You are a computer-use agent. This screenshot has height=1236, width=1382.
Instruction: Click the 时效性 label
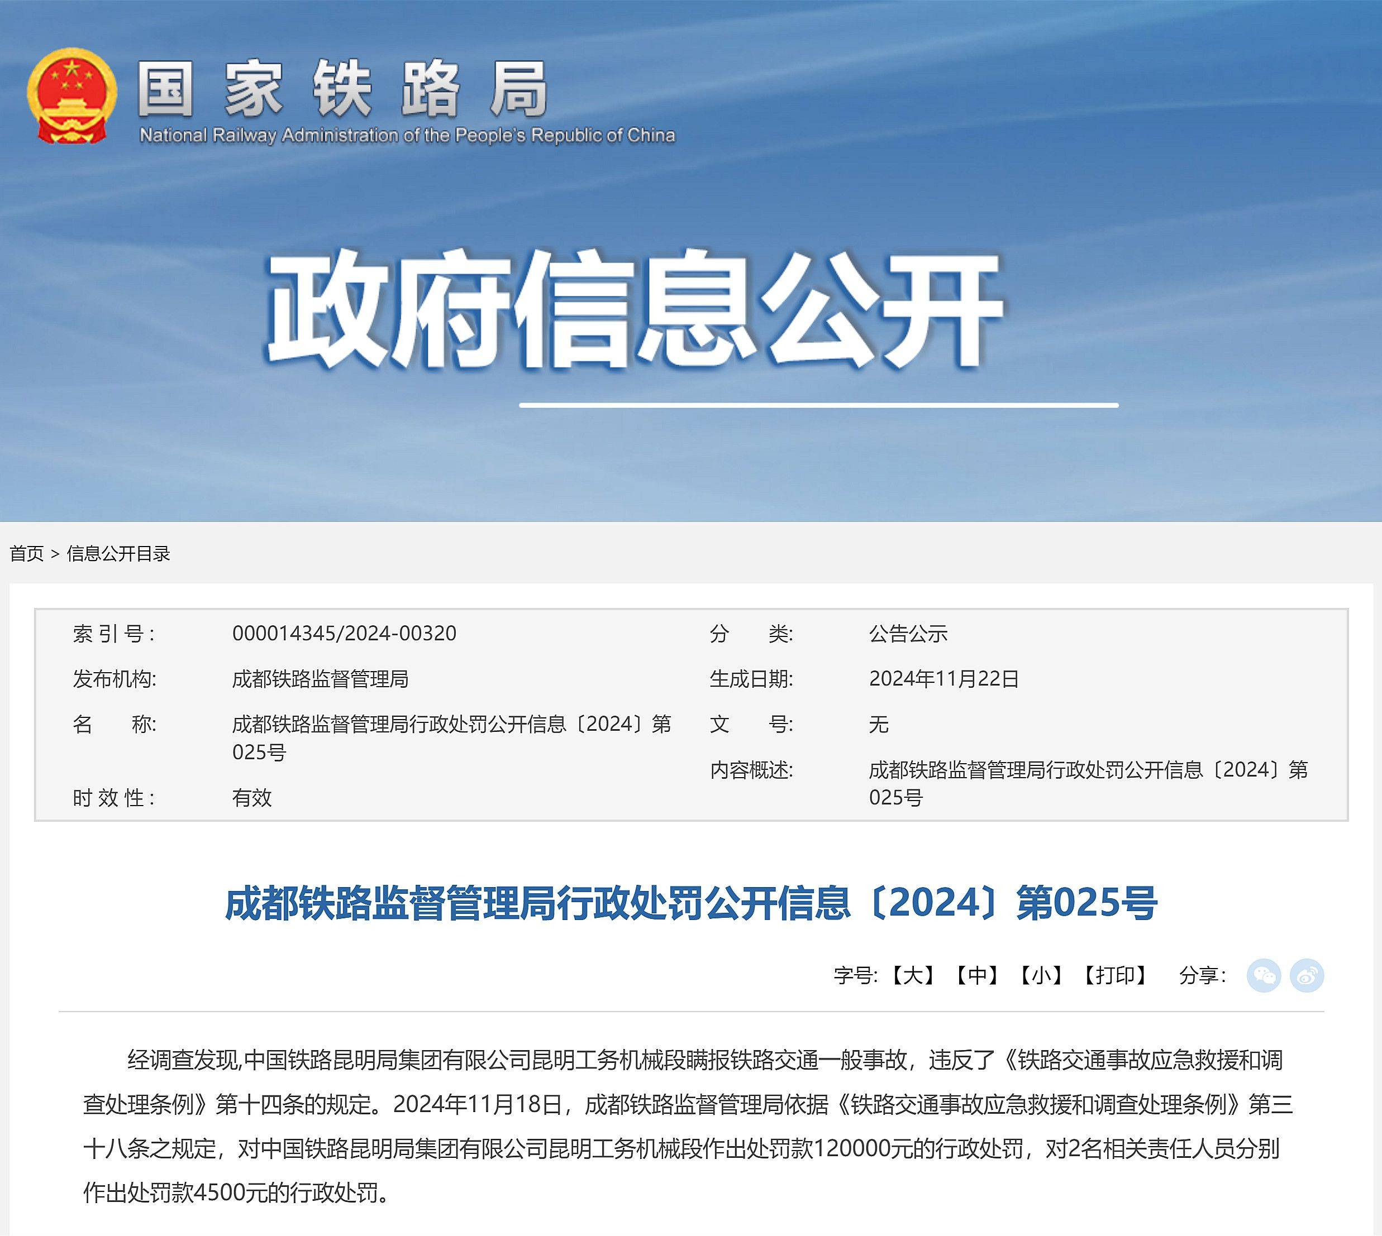point(114,797)
